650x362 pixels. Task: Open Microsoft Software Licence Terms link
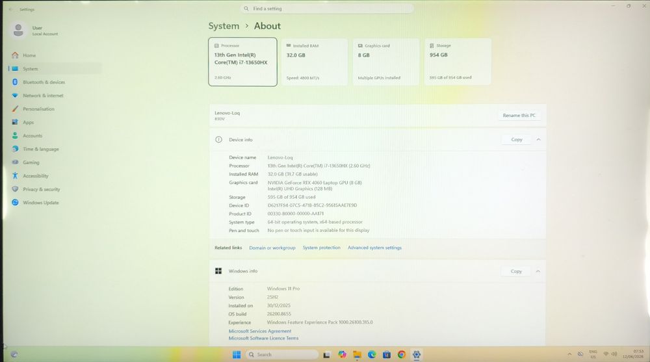coord(263,338)
